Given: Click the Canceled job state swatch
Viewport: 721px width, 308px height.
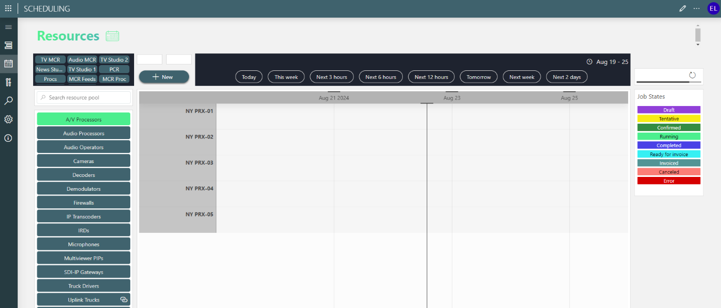Looking at the screenshot, I should click(x=669, y=172).
